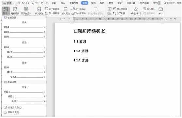
Task: Choose the smart TOC with three levels
Action: (24, 70)
